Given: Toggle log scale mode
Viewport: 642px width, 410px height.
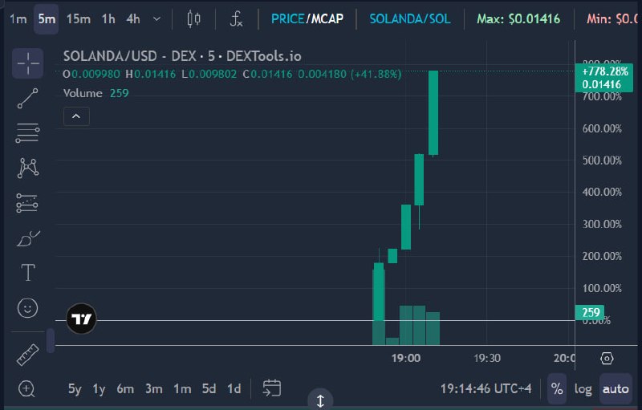Looking at the screenshot, I should [x=583, y=388].
